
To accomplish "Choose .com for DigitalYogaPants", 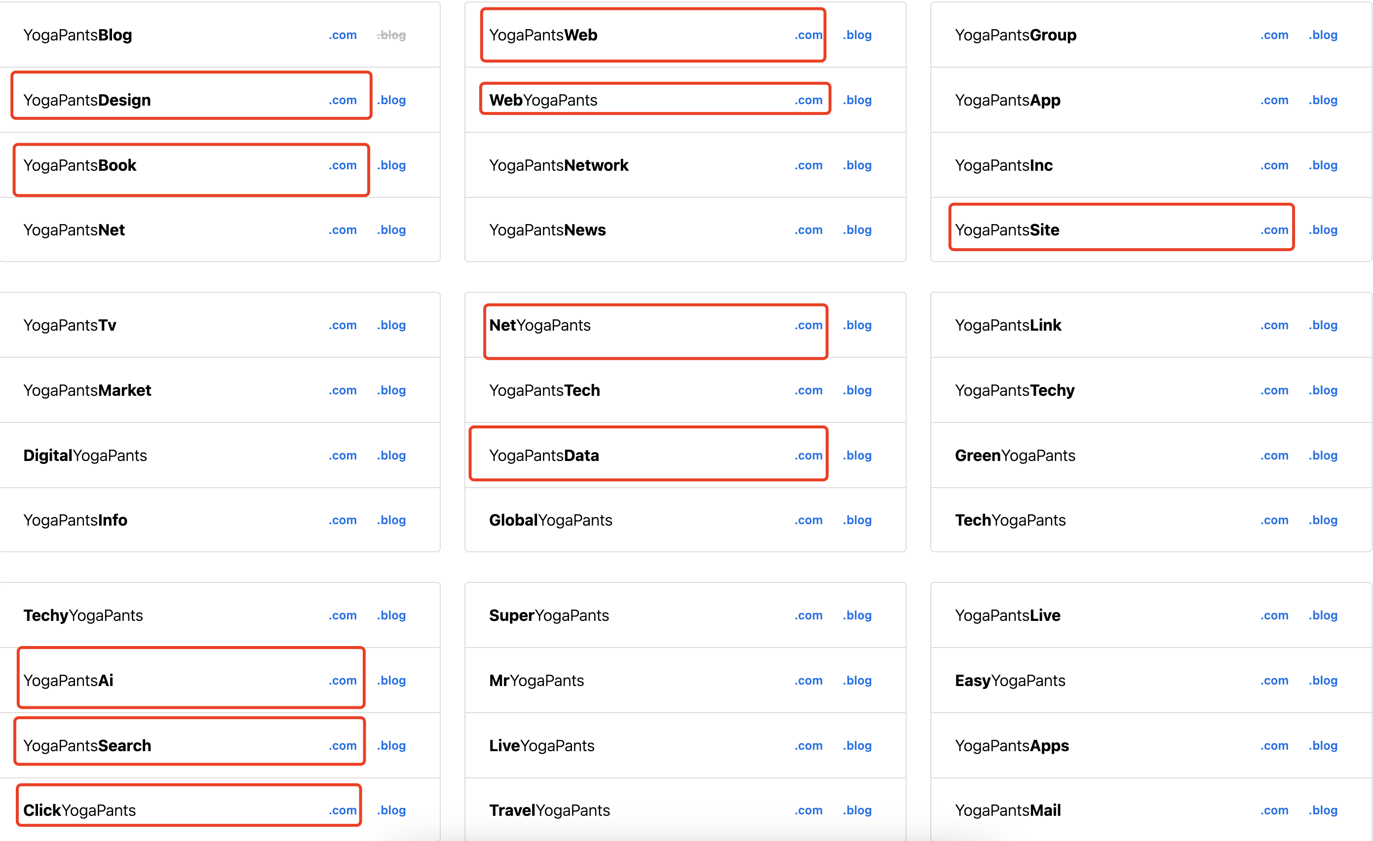I will point(343,456).
